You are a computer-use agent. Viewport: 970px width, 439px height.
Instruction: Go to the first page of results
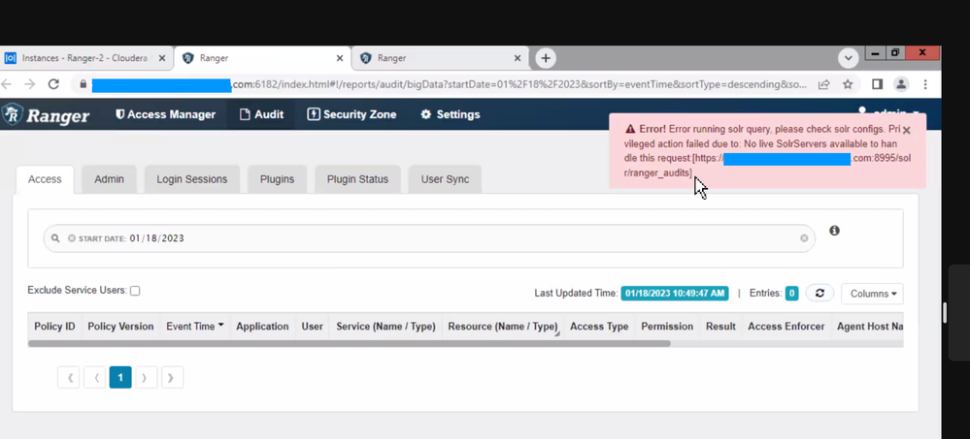coord(69,377)
